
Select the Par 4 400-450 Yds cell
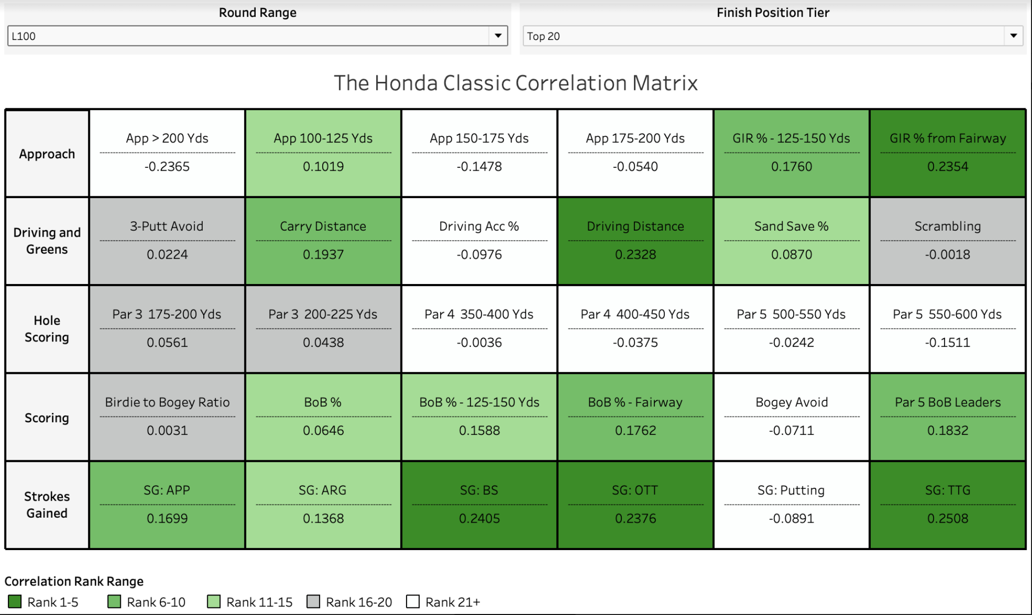tap(635, 329)
